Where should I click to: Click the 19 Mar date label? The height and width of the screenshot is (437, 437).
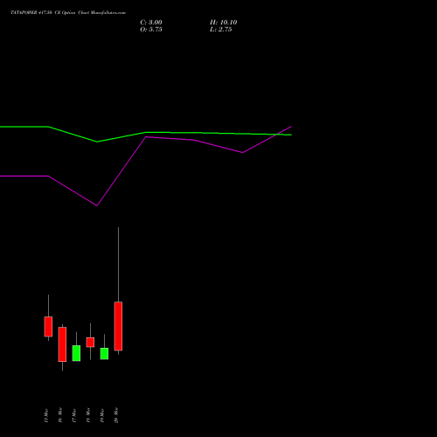102,415
